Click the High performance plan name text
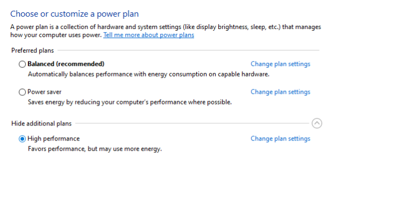Screen dimensions: 414x217 (x=53, y=139)
